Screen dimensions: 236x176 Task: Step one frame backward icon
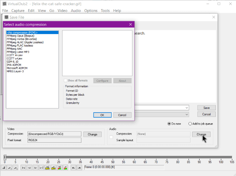pos(29,168)
